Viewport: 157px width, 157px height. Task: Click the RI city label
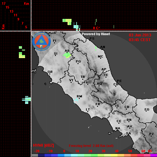click(88, 83)
